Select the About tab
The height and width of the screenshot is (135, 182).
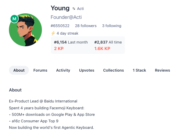point(19,70)
